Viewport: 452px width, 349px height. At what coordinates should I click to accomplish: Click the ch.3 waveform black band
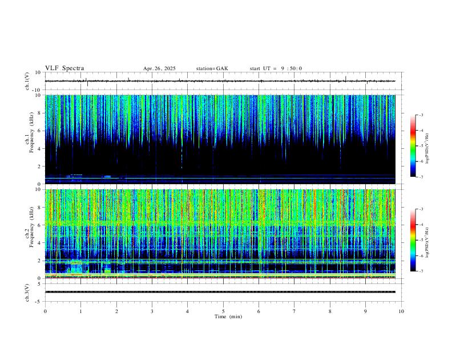tap(220, 292)
